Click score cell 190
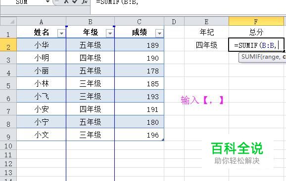Screen dimensions: 286x181 [x=140, y=58]
